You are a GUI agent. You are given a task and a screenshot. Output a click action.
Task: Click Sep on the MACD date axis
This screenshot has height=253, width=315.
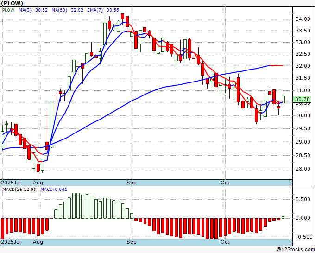(x=132, y=242)
